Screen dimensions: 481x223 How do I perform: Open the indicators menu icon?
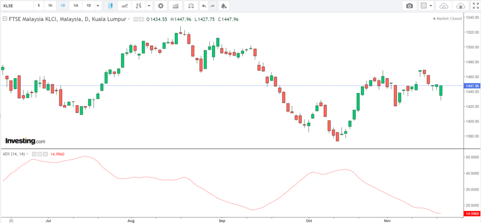pos(175,6)
